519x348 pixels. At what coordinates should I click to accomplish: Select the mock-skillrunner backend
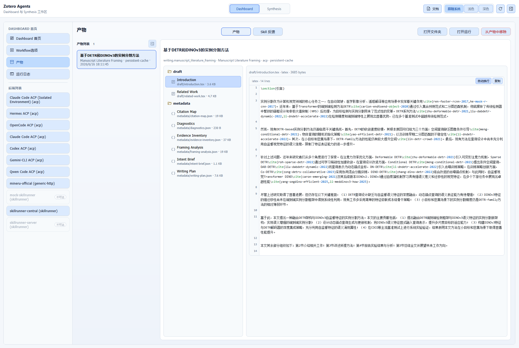pos(38,197)
